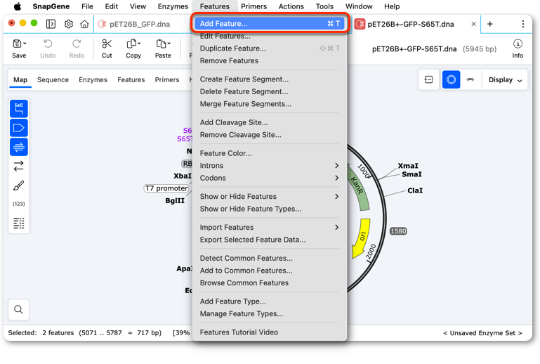Choose Add Cleavage Site...
The width and height of the screenshot is (540, 364).
[x=270, y=122]
